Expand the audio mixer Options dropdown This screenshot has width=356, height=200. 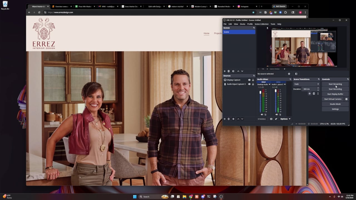point(285,119)
